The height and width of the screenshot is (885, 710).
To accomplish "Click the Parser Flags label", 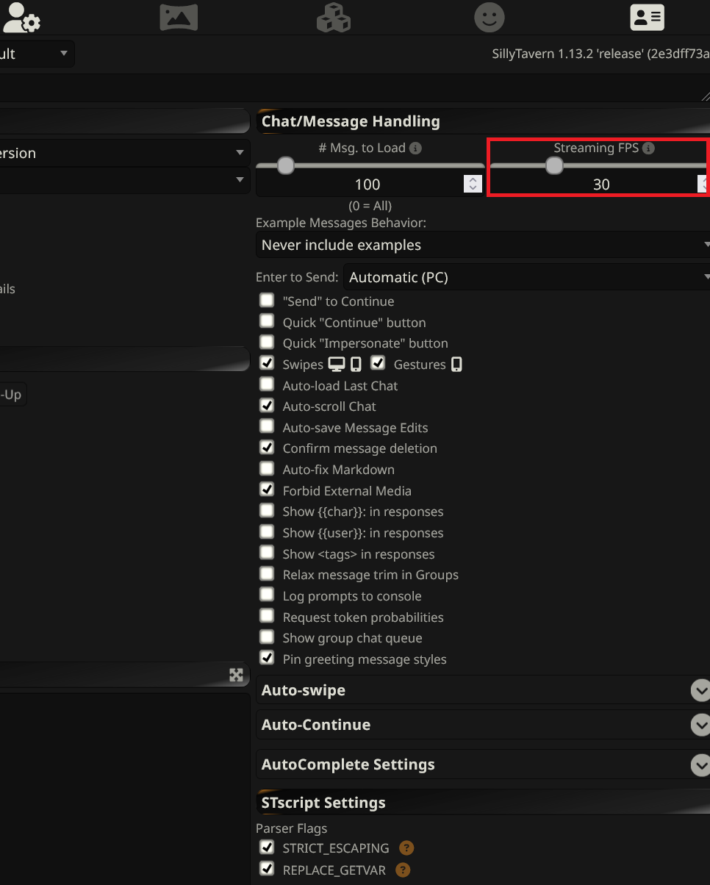I will pyautogui.click(x=291, y=828).
